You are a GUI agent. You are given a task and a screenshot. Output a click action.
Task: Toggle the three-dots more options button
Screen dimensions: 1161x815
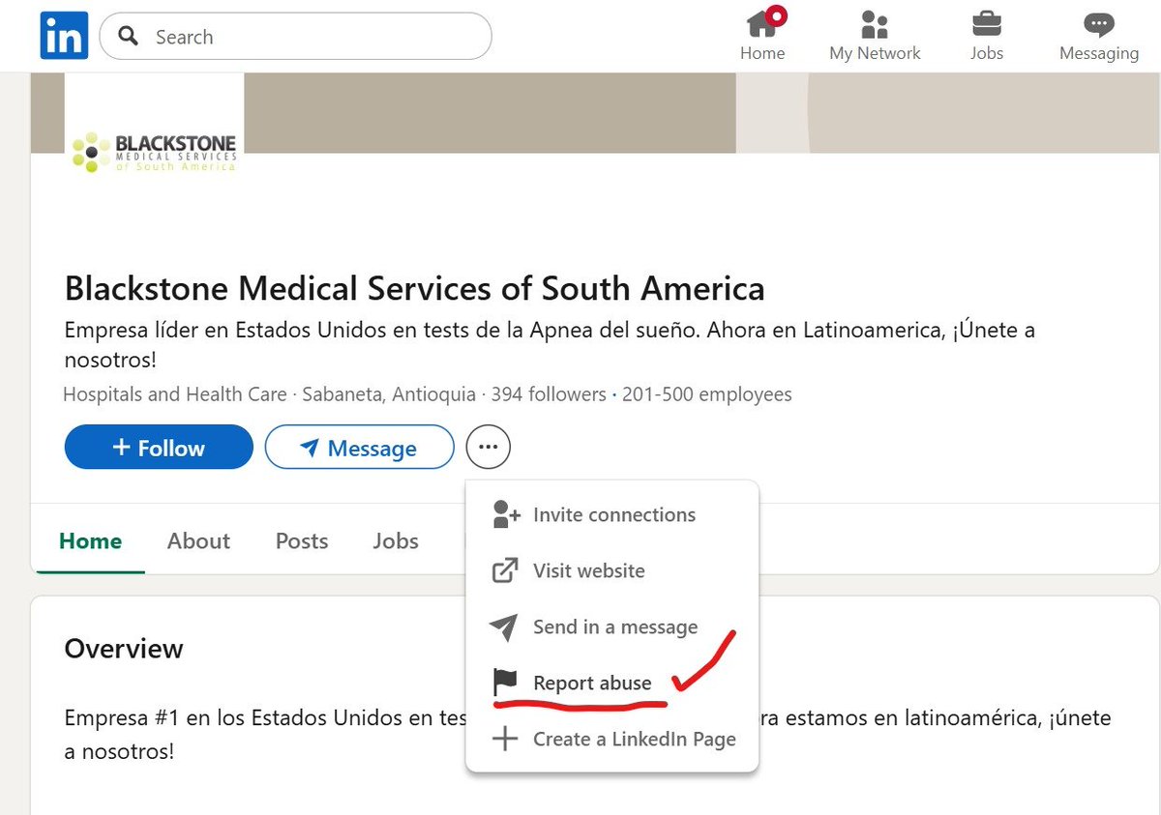point(489,447)
